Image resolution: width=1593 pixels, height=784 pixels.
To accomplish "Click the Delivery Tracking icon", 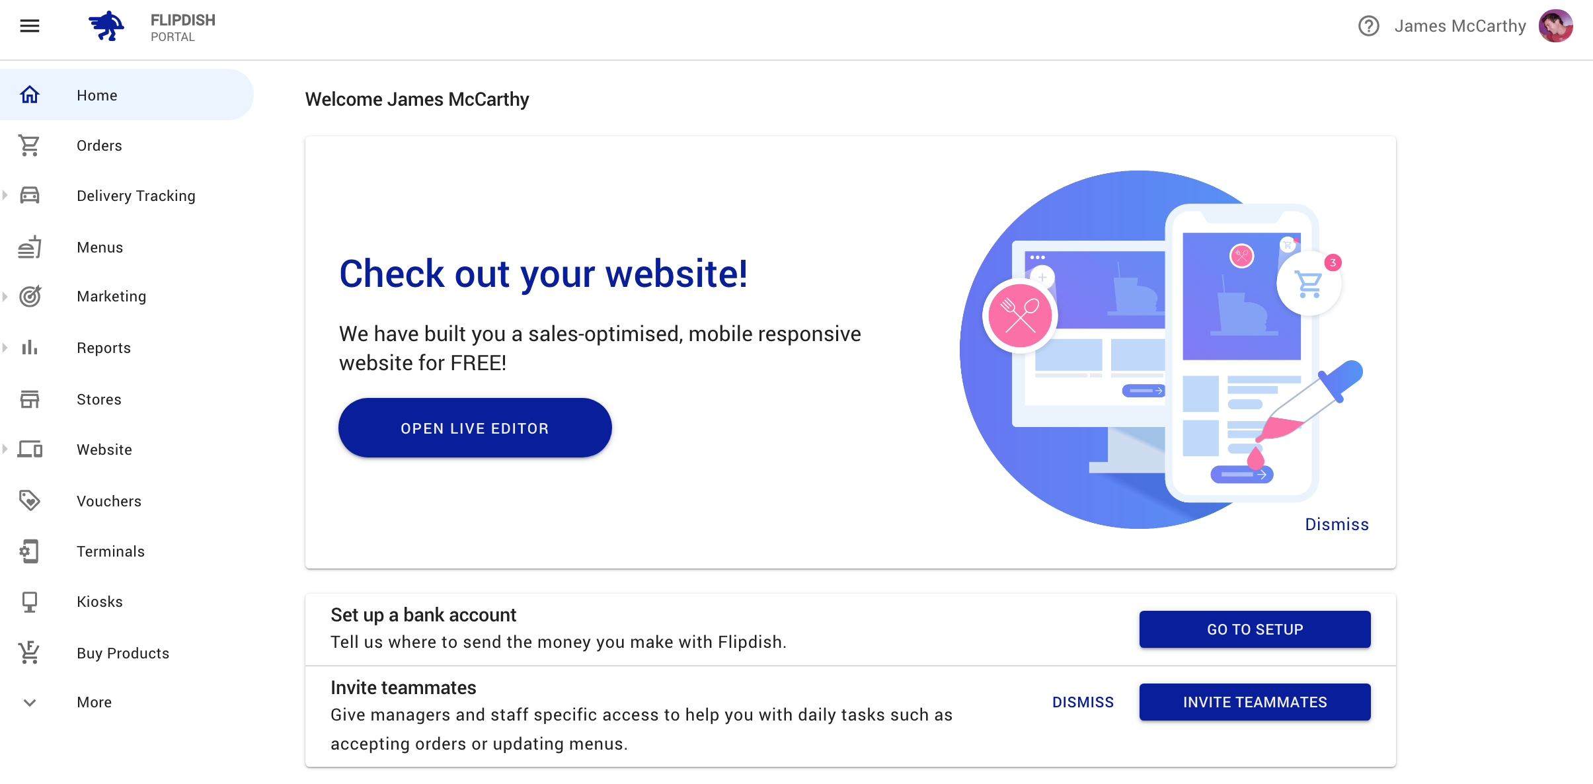I will 30,195.
